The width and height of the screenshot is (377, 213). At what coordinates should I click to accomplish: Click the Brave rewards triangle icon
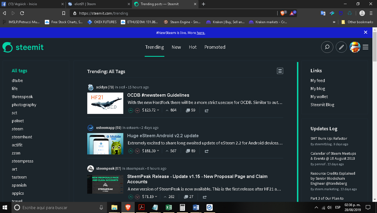tap(292, 13)
